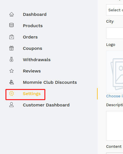The image size is (123, 154).
Task: Click the Settings gear icon
Action: 12,93
